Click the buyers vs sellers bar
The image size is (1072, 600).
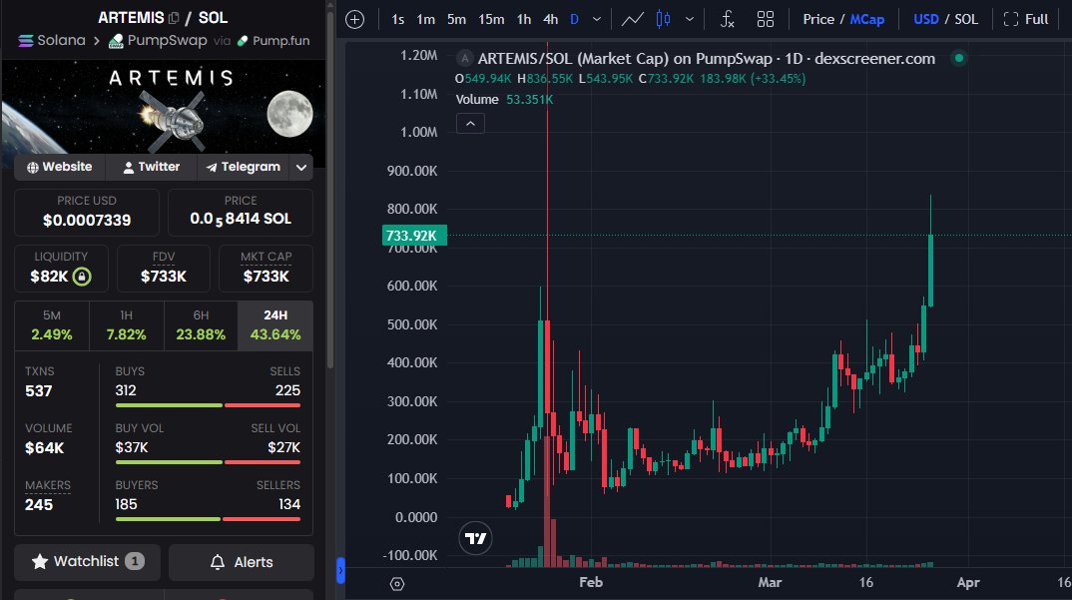(x=208, y=518)
